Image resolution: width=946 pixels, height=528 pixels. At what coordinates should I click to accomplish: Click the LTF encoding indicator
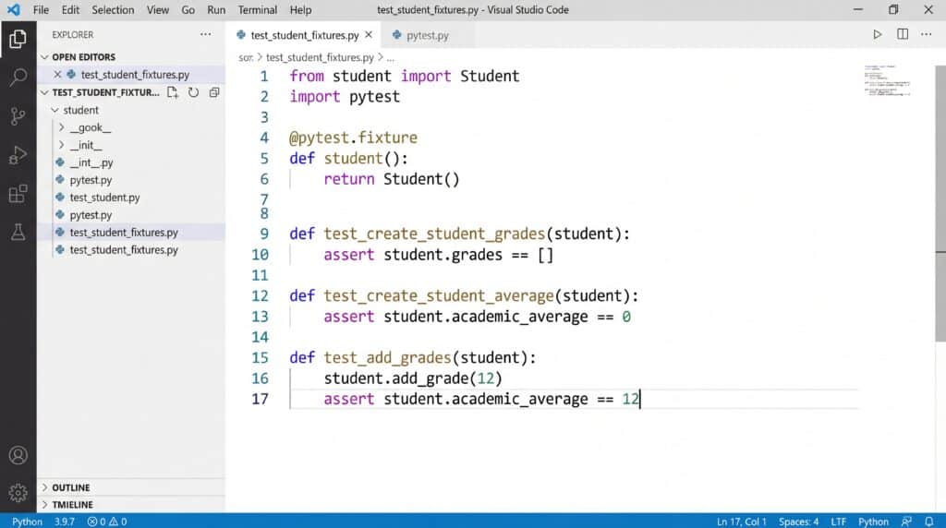tap(839, 522)
